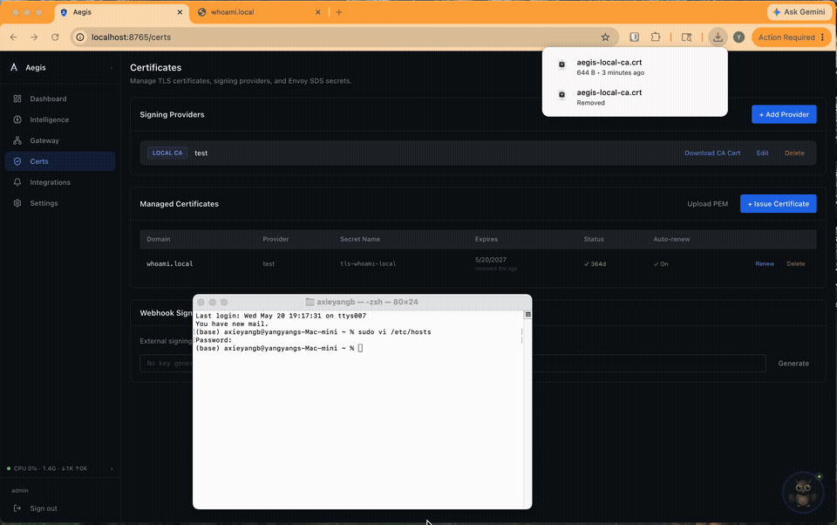
Task: Switch to the whoami.local tab
Action: (232, 12)
